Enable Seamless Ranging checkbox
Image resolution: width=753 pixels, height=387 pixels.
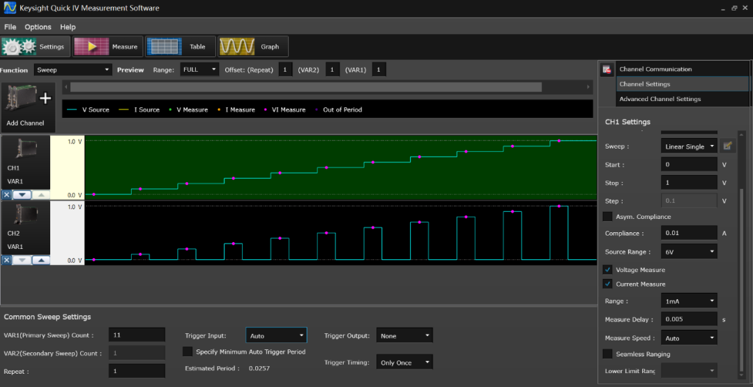click(x=607, y=354)
